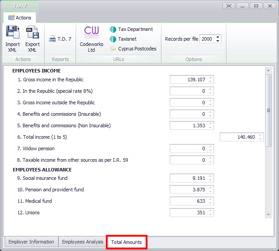Open the Codeworks Ltd website logo
The width and height of the screenshot is (279, 251).
click(91, 32)
